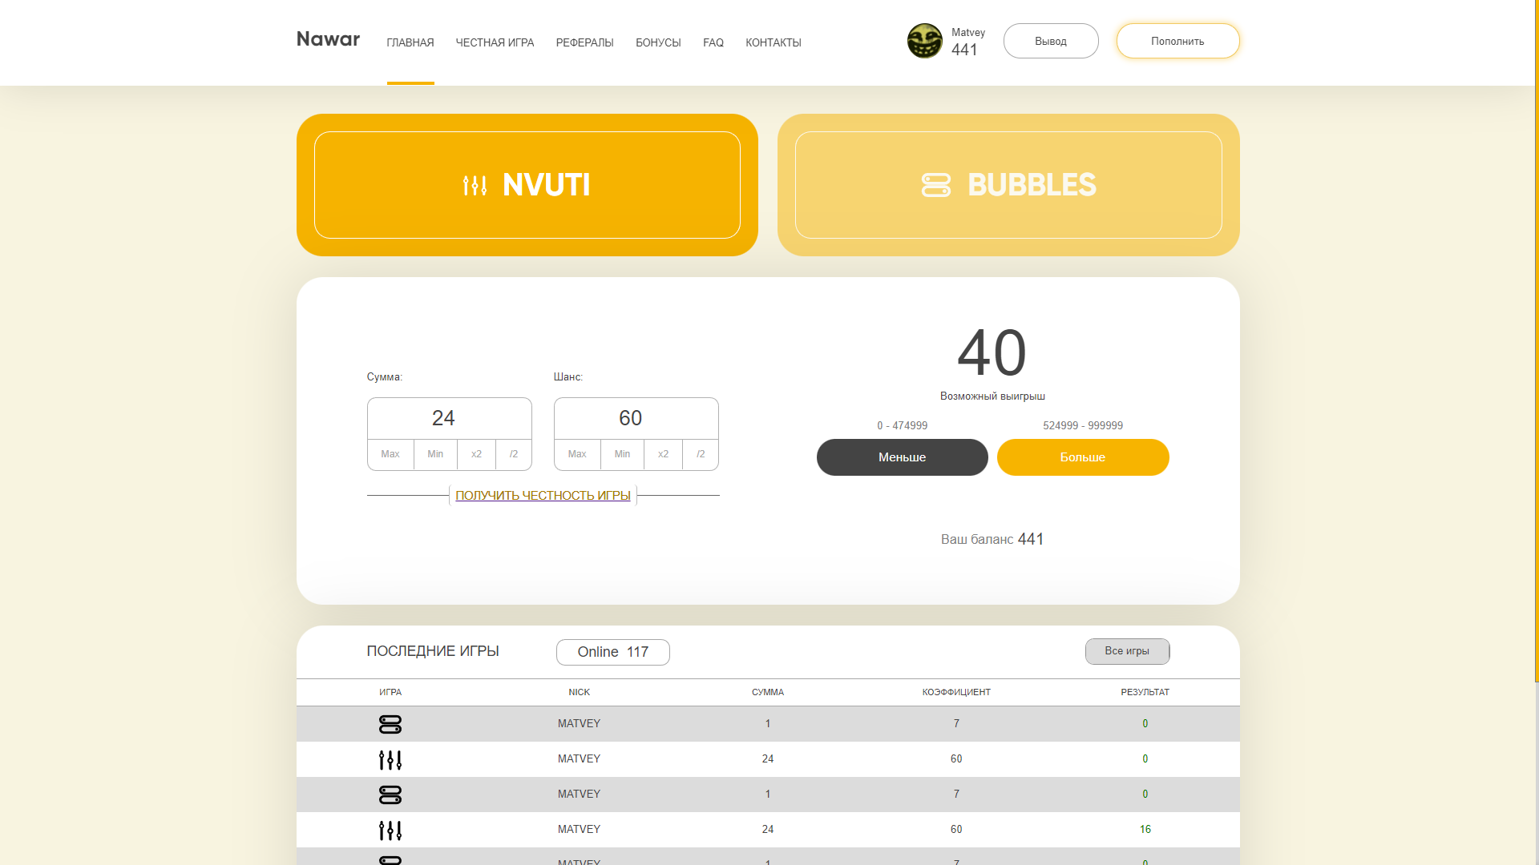
Task: Open the РЕФЕРАЛЫ section
Action: point(584,42)
